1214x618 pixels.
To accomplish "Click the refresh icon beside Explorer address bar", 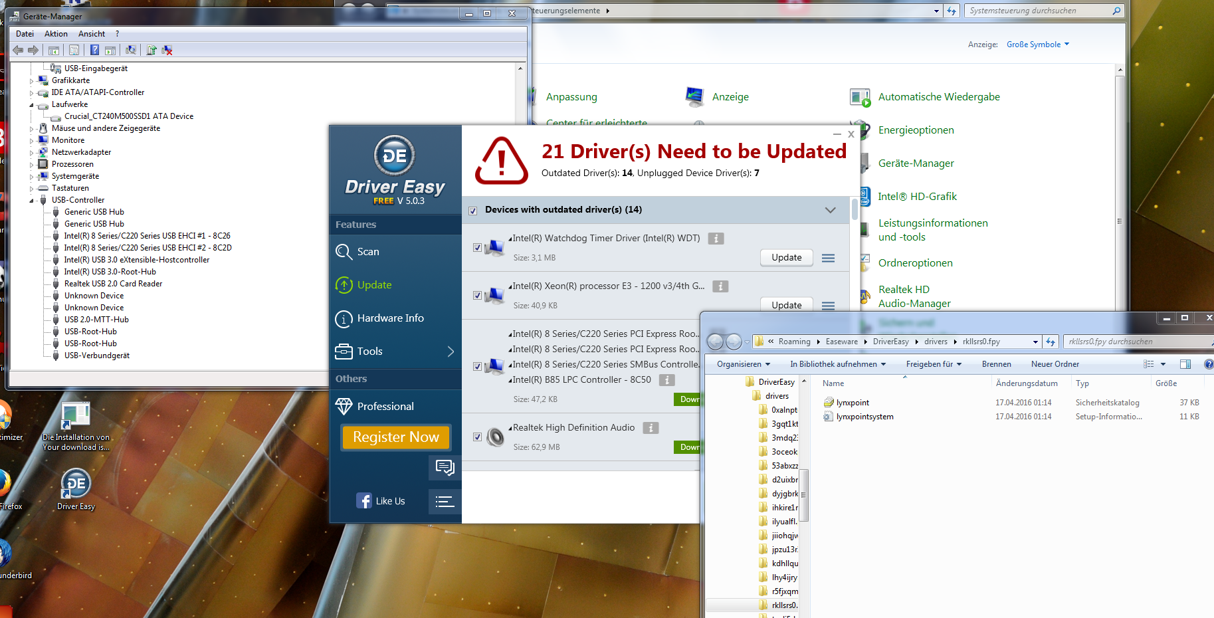I will [1051, 342].
